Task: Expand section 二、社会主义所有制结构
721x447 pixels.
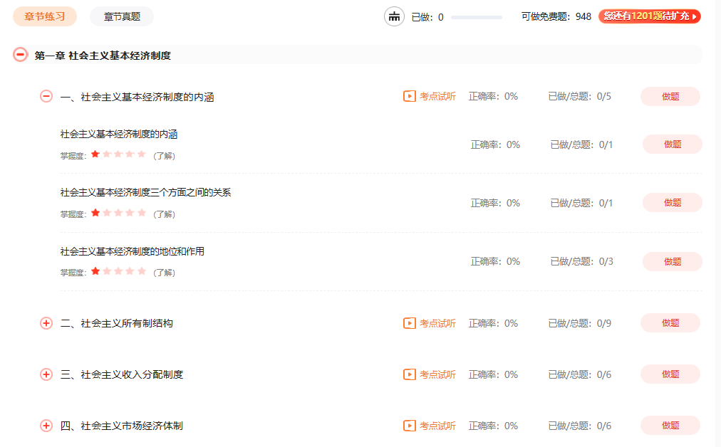Action: point(46,323)
